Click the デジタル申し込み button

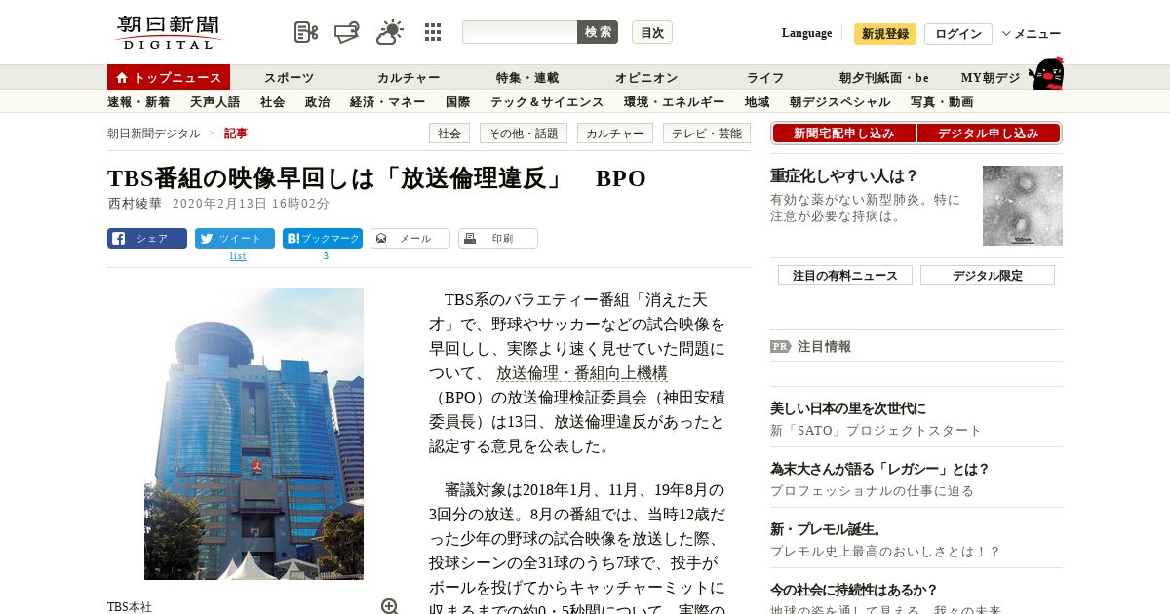tap(988, 134)
